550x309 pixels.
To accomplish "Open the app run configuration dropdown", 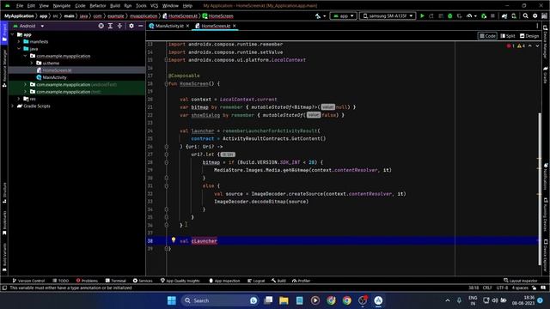I will click(344, 15).
